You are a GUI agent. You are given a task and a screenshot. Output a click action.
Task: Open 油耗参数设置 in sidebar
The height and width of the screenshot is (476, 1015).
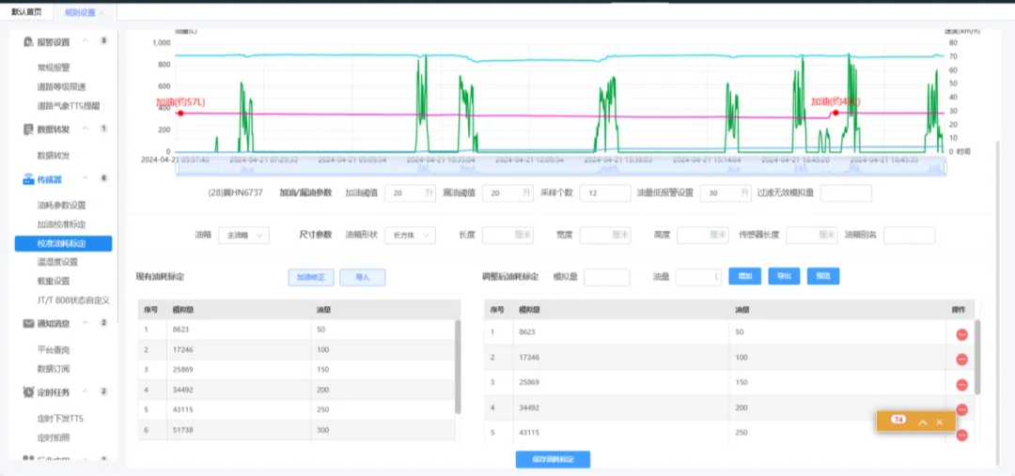[x=61, y=206]
